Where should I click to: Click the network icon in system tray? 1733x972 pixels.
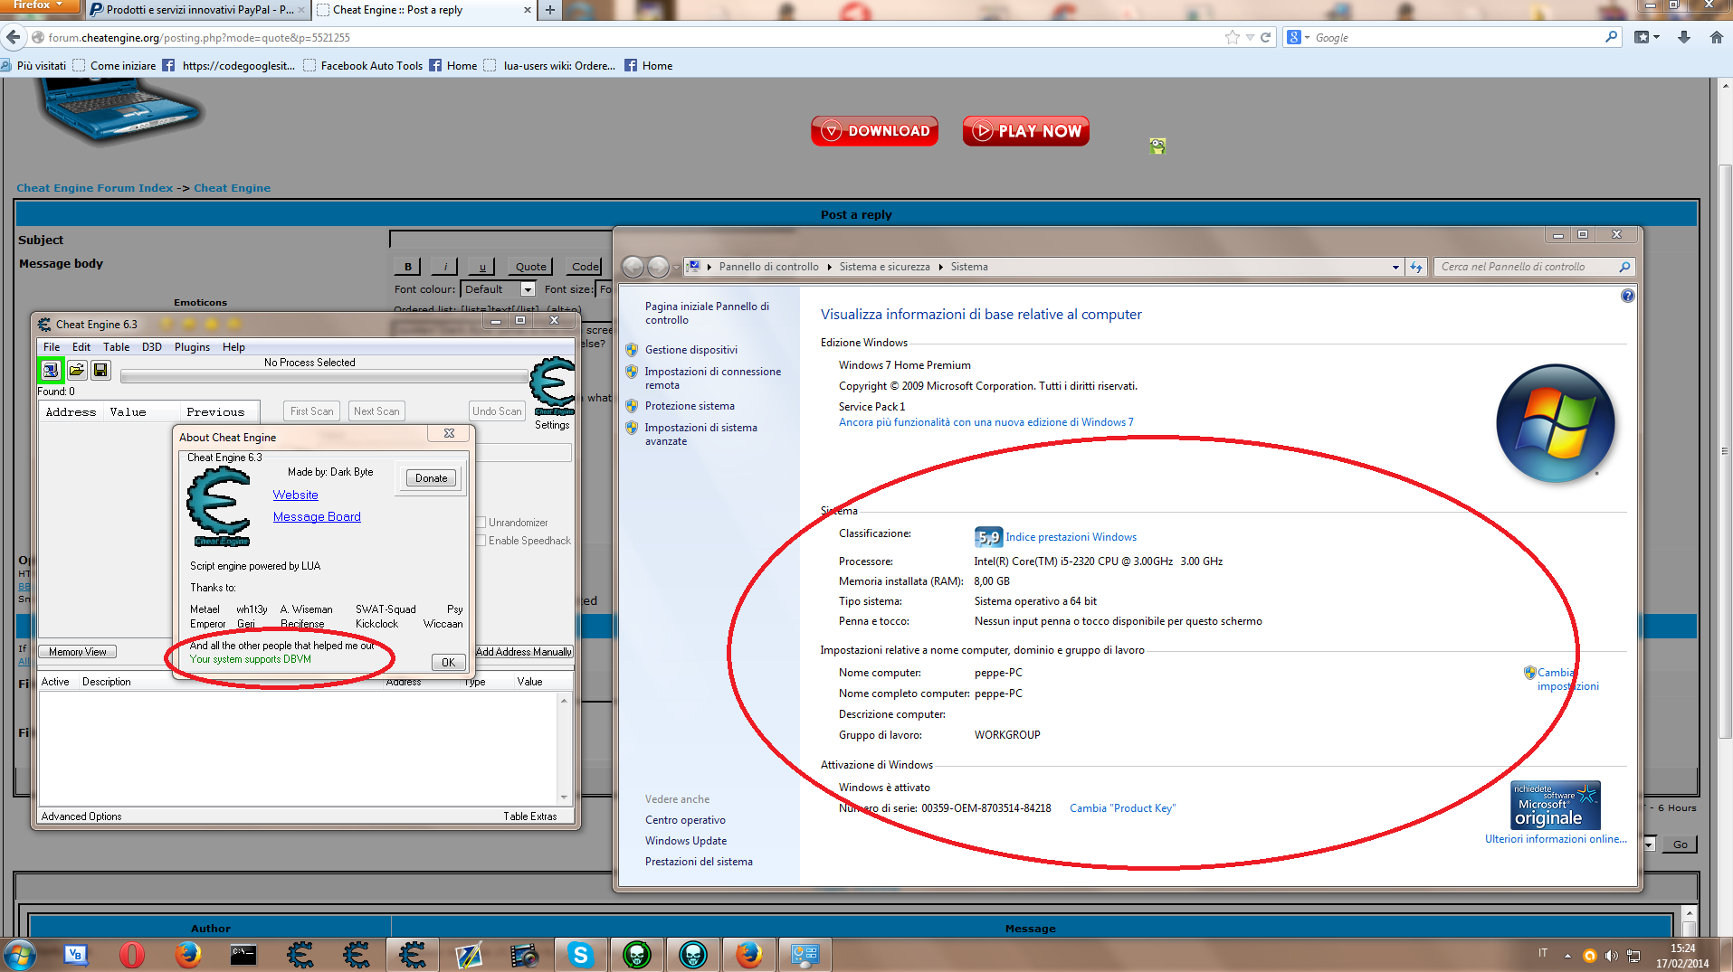point(1633,955)
